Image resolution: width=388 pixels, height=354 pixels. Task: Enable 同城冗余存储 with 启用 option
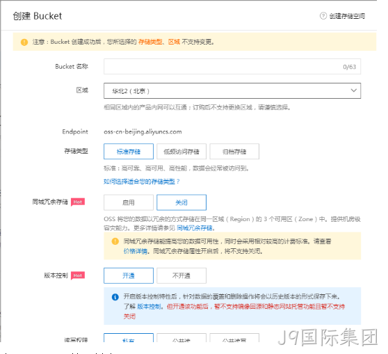(x=129, y=202)
